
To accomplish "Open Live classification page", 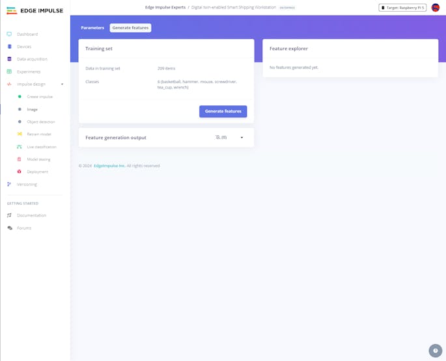I will tap(42, 147).
